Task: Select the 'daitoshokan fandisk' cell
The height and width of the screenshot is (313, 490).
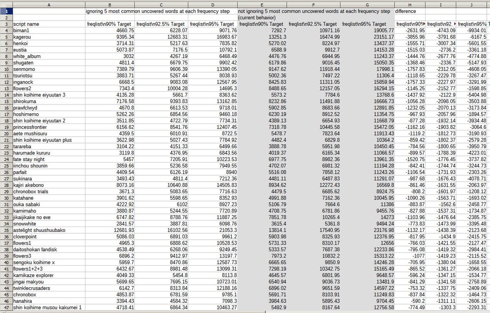Action: 49,249
